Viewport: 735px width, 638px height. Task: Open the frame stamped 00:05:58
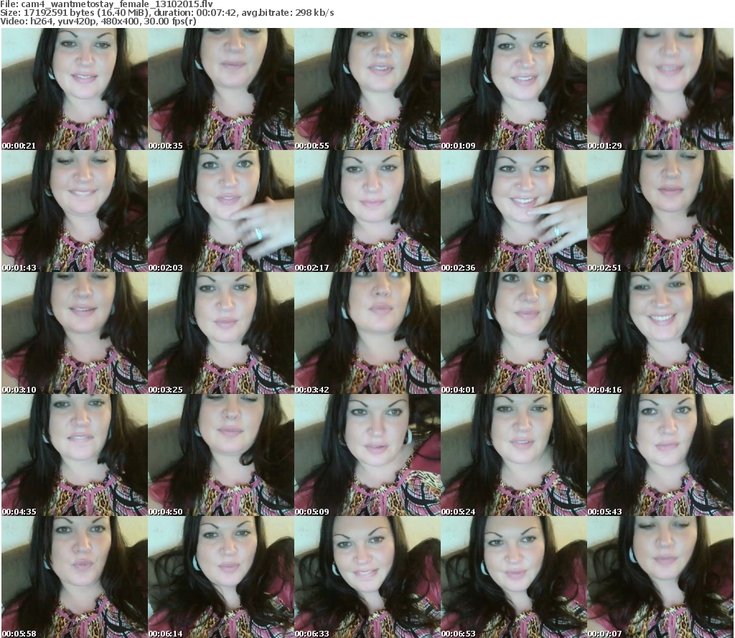pyautogui.click(x=75, y=576)
